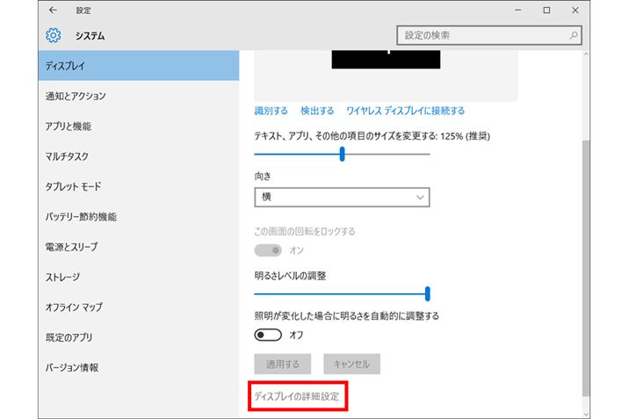This screenshot has height=419, width=628.
Task: Adjust the brightness level slider
Action: (342, 293)
